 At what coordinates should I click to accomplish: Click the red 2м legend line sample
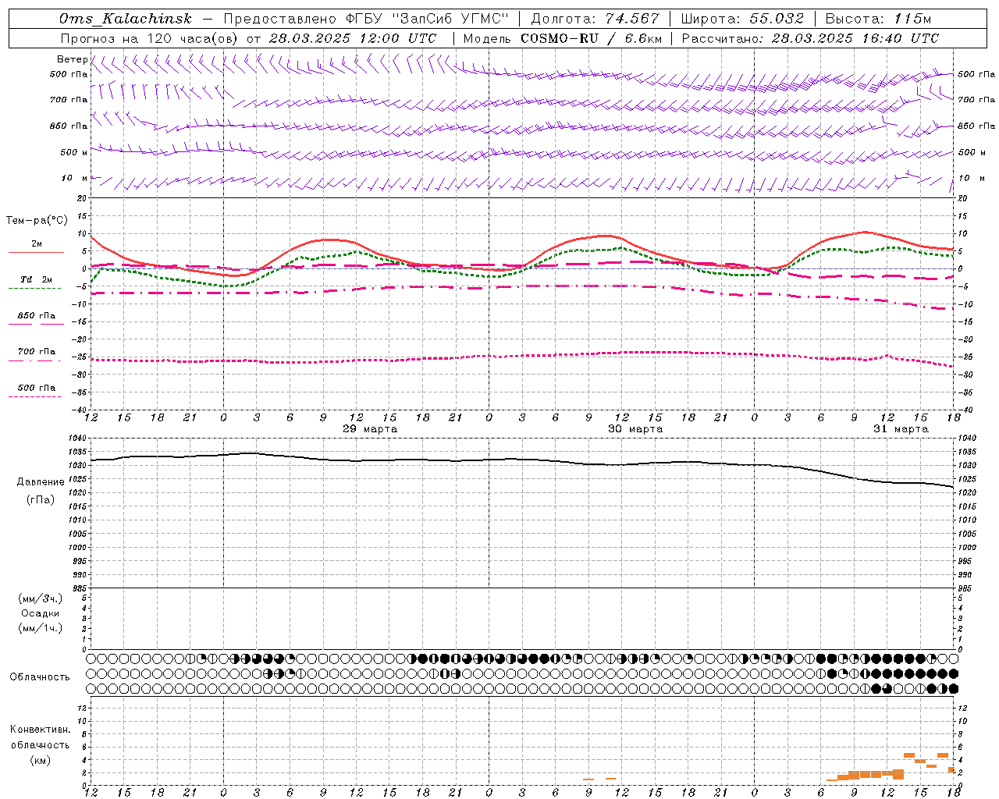(x=36, y=252)
